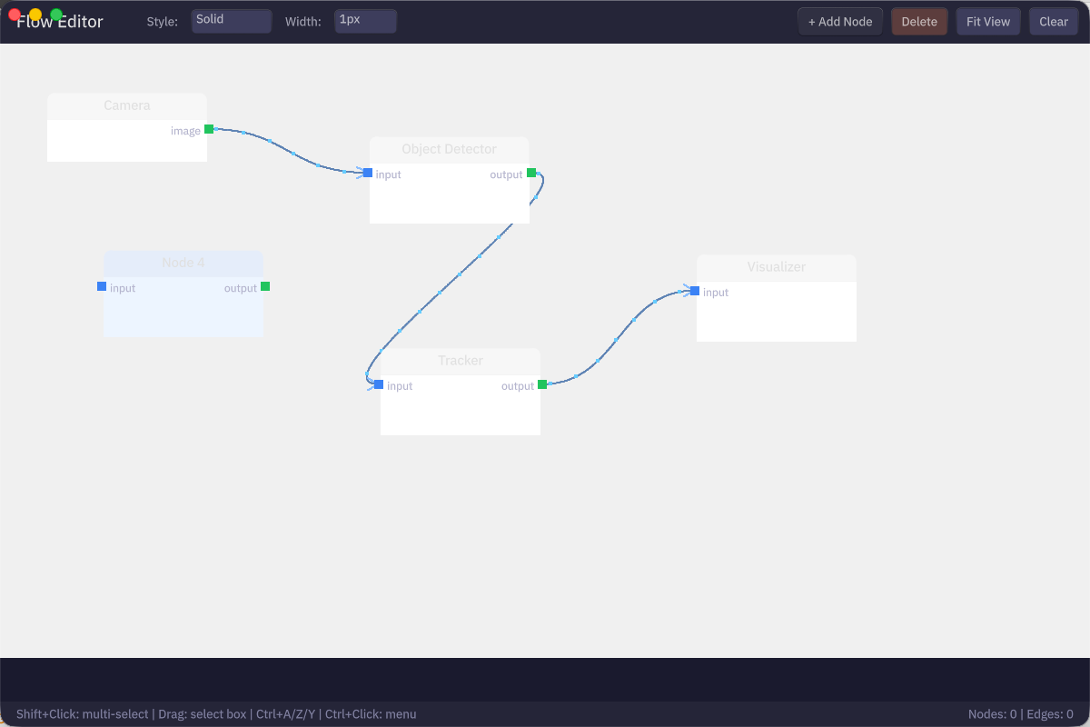Select the Visualizer node

(776, 266)
